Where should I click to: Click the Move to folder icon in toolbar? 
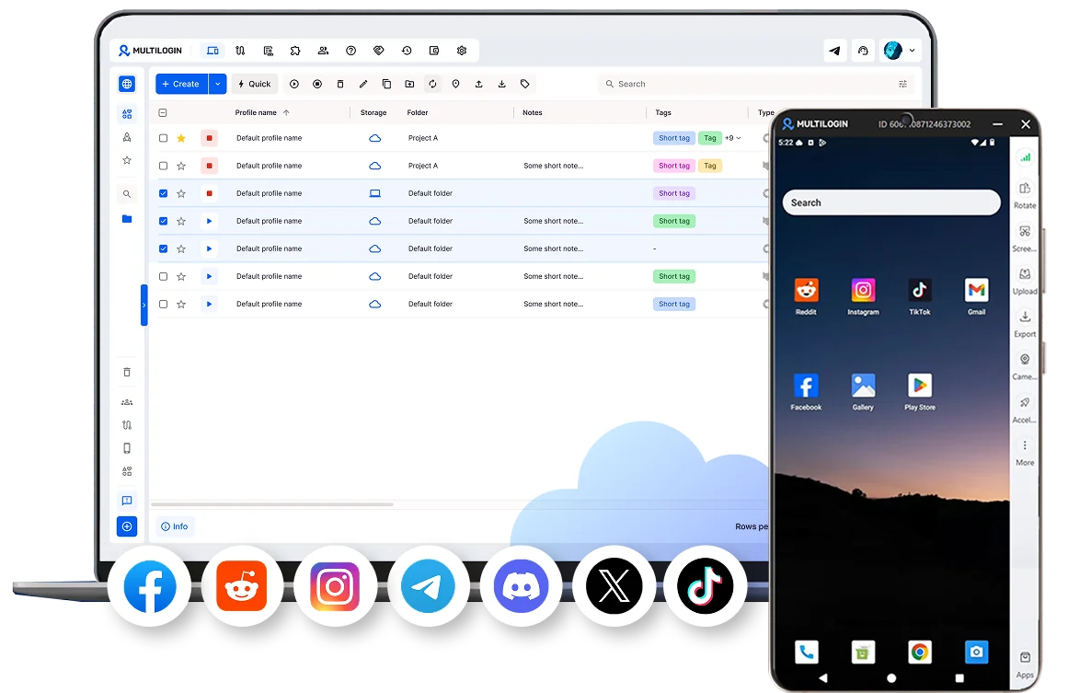(x=409, y=84)
